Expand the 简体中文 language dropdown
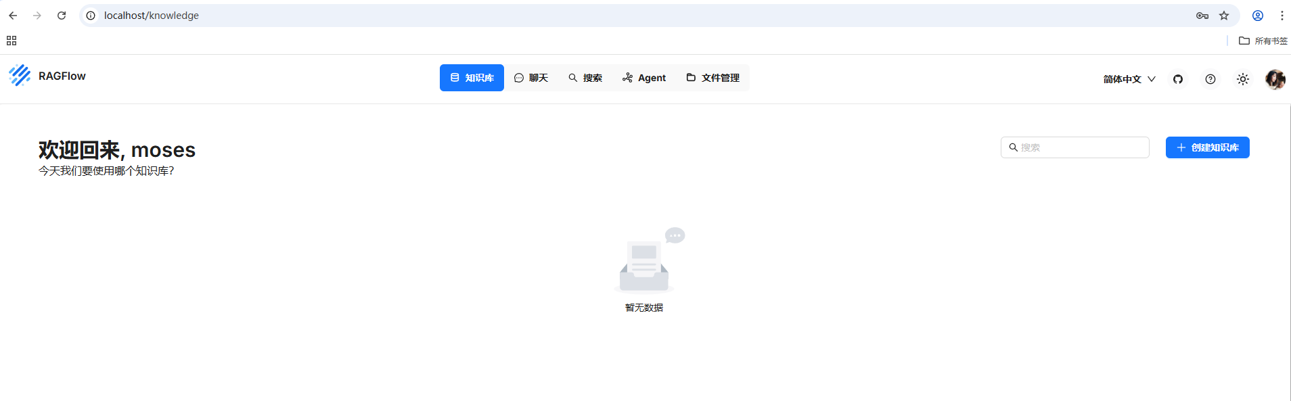Image resolution: width=1291 pixels, height=401 pixels. click(1129, 79)
